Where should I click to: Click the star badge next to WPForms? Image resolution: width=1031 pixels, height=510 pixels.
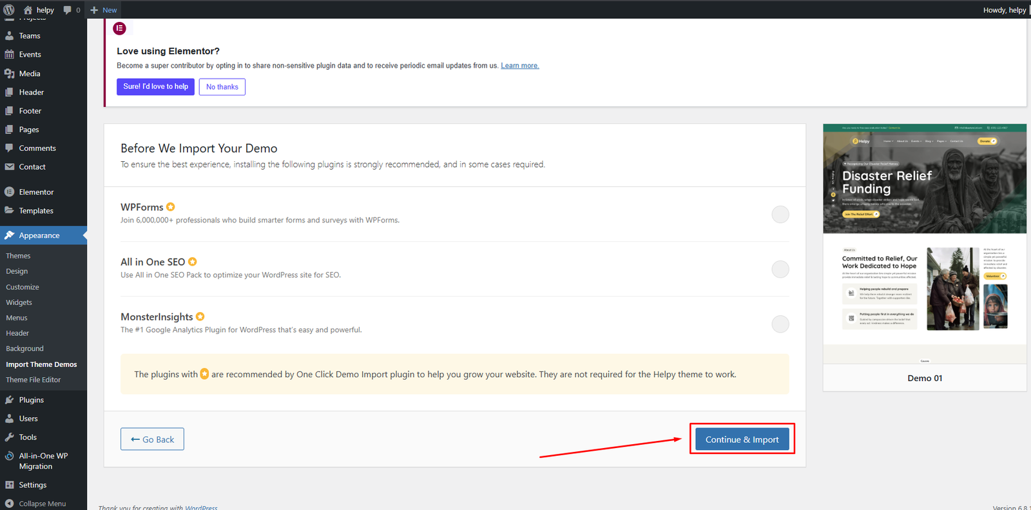click(171, 207)
